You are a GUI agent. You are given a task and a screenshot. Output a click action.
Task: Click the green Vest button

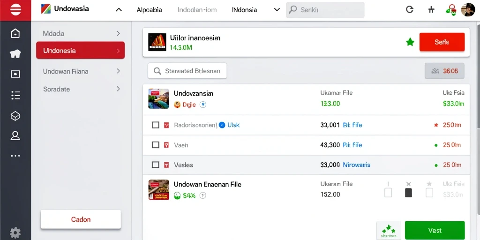[x=435, y=230]
